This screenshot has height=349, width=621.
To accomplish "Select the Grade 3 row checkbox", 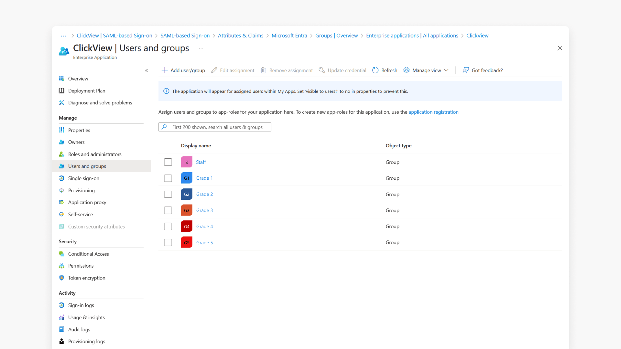I will click(x=168, y=210).
